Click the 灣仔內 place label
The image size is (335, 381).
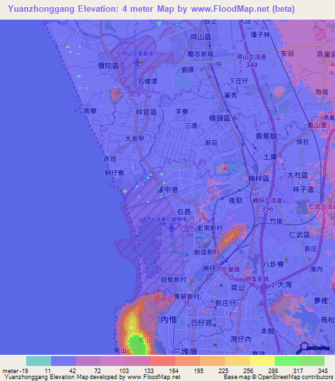coord(241,339)
